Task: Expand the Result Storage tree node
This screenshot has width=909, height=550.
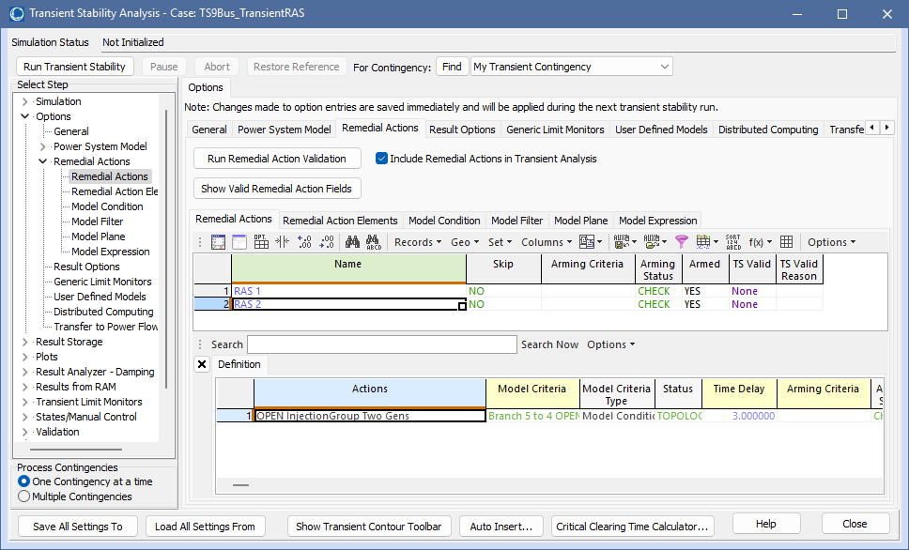Action: [x=25, y=342]
